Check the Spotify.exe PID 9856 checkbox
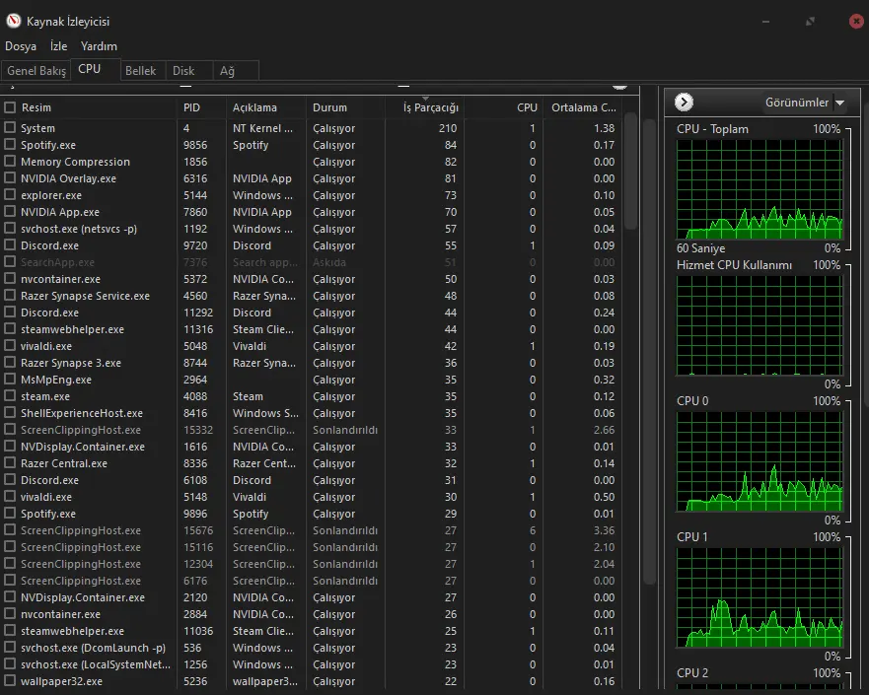869x695 pixels. (10, 145)
